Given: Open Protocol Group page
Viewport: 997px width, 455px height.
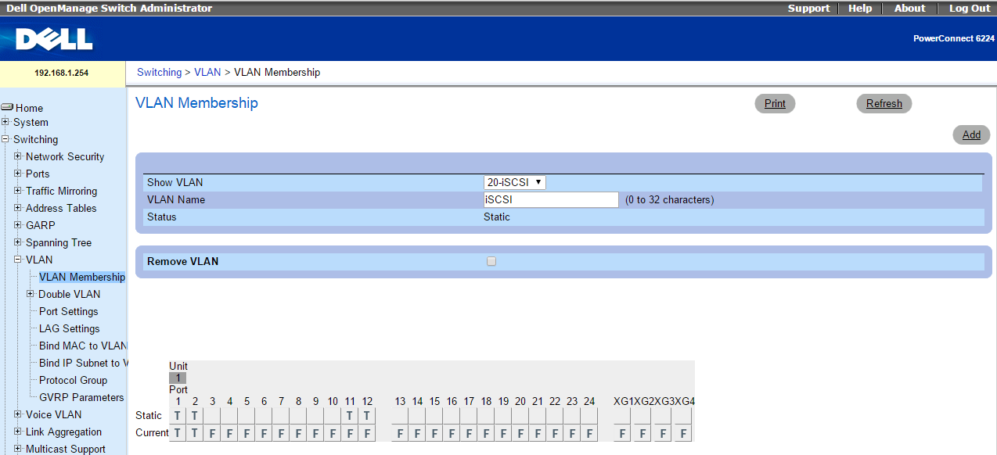Looking at the screenshot, I should pyautogui.click(x=74, y=380).
